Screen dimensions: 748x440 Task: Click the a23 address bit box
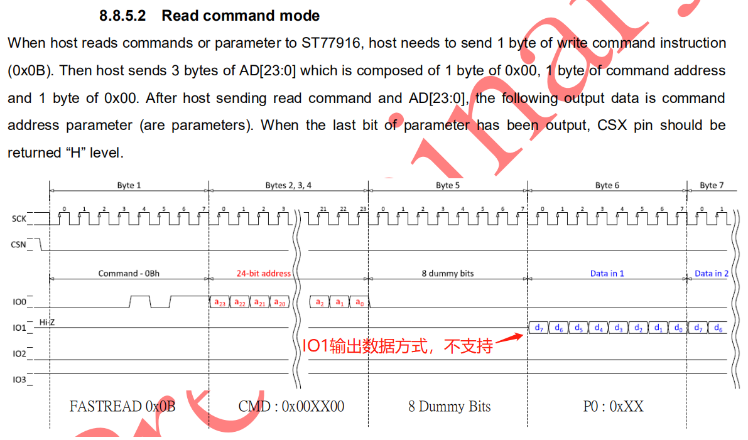coord(220,303)
